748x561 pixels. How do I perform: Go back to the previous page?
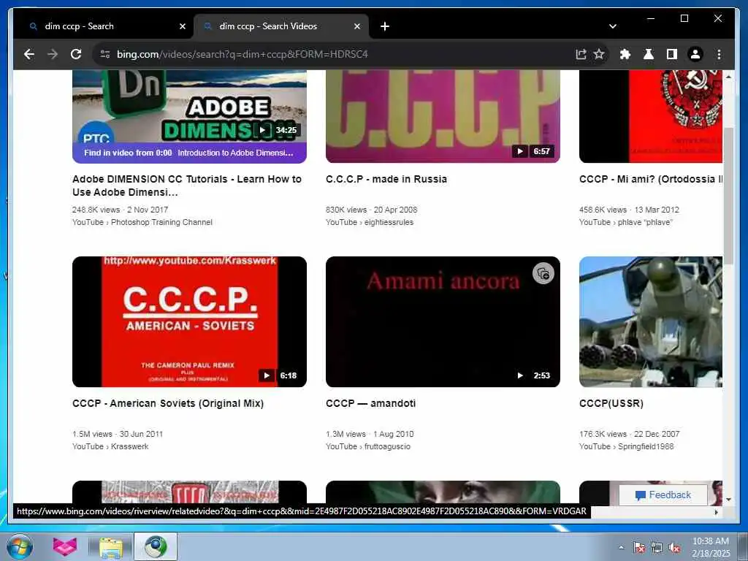point(29,54)
